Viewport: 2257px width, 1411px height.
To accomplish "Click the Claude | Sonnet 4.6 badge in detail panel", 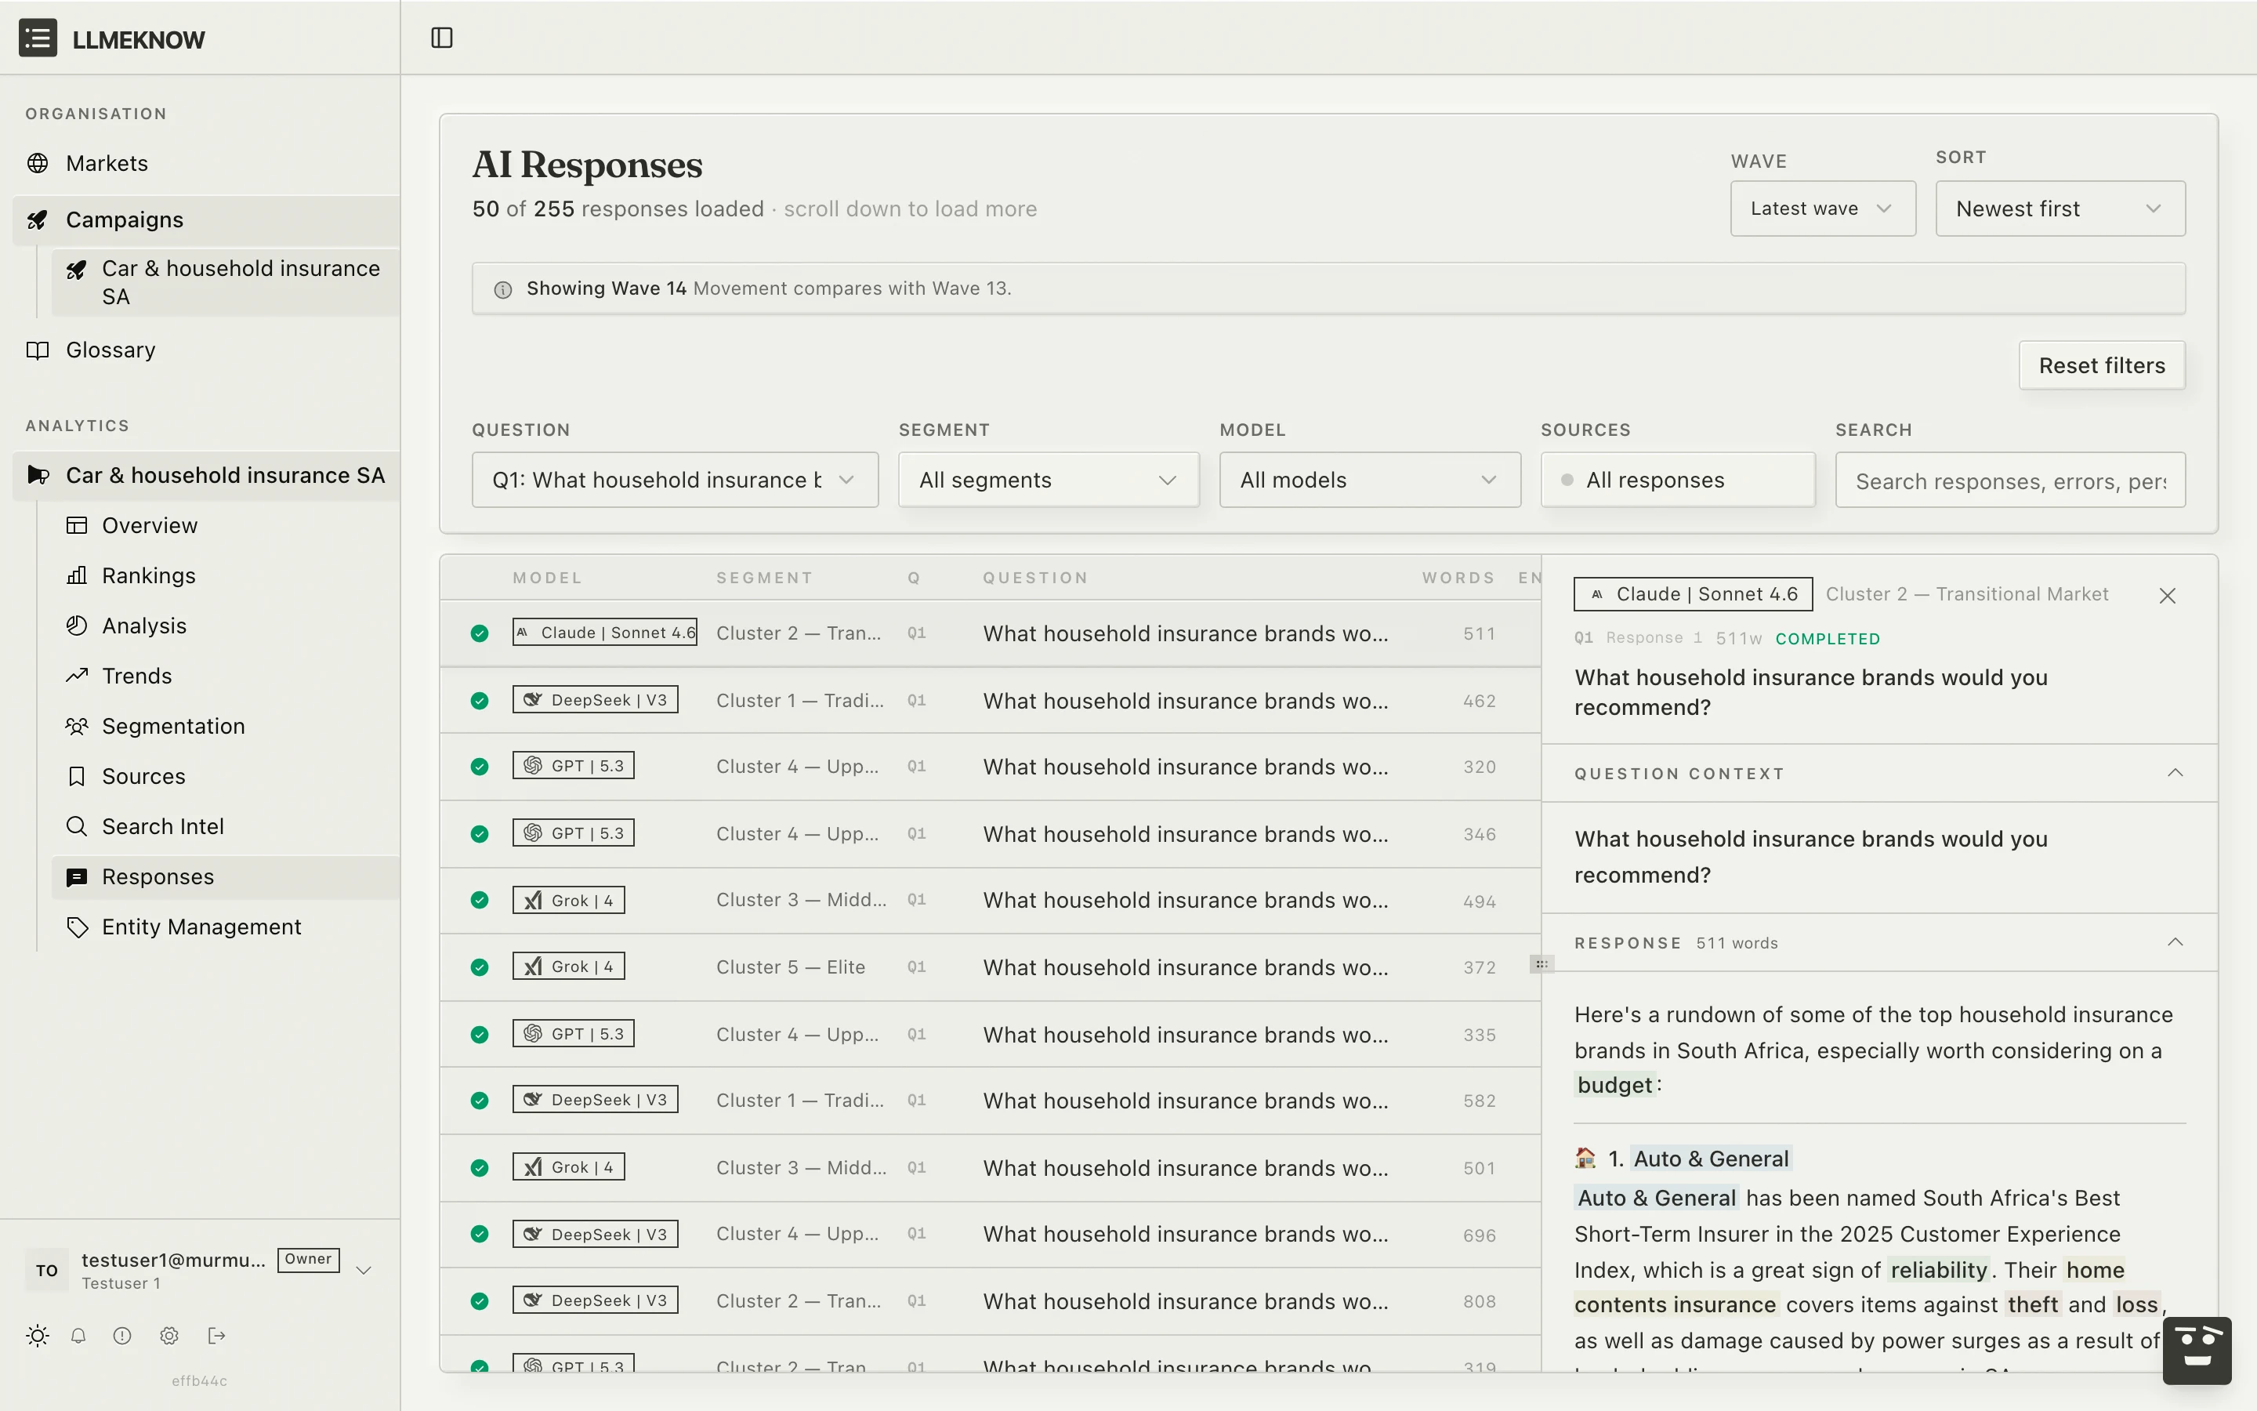I will tap(1693, 593).
